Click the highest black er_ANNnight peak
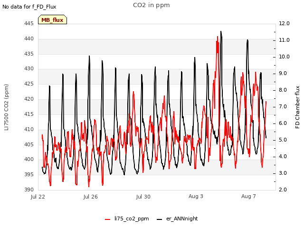 [221, 31]
